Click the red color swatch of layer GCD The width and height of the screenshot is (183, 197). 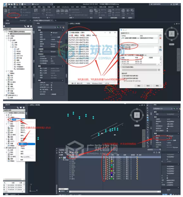112,169
